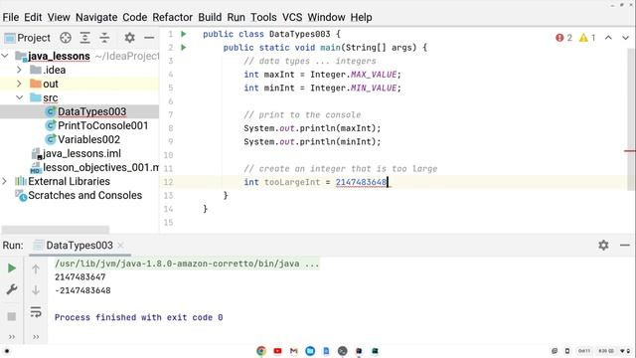Go to next highlighted error arrow
The height and width of the screenshot is (358, 636).
(625, 38)
